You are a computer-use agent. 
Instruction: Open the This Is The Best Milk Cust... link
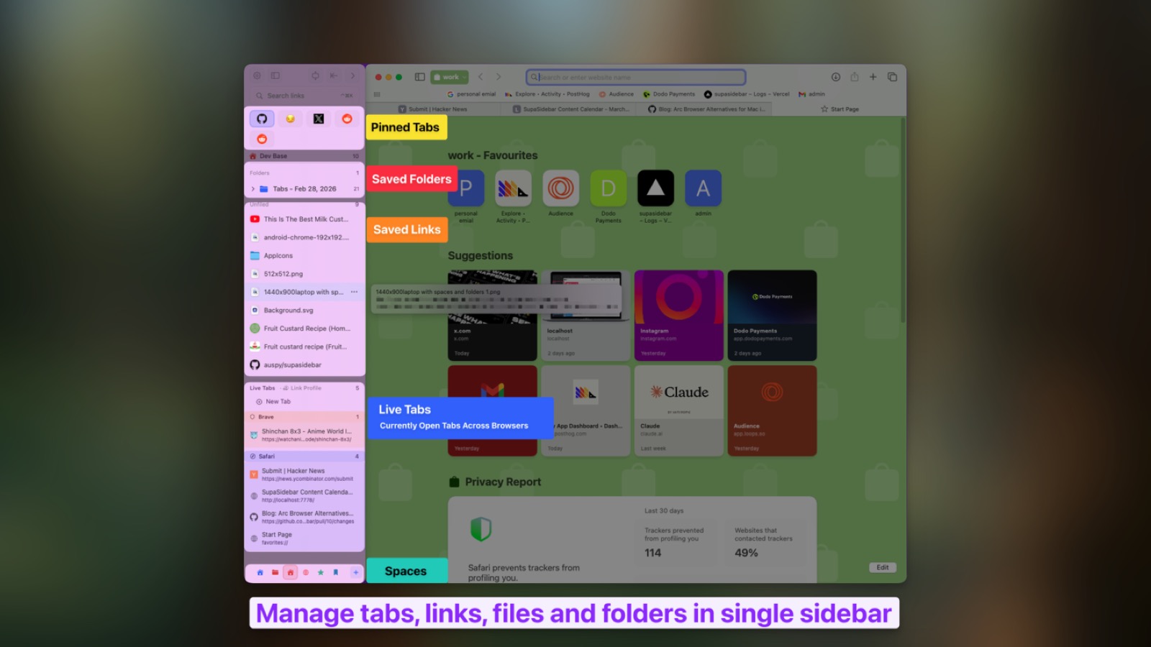click(x=304, y=219)
